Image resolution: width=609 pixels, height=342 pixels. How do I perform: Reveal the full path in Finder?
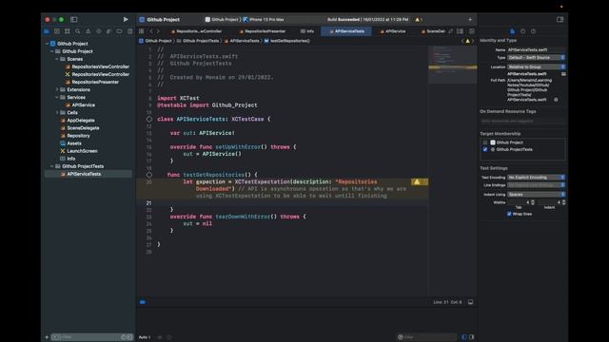coord(556,100)
